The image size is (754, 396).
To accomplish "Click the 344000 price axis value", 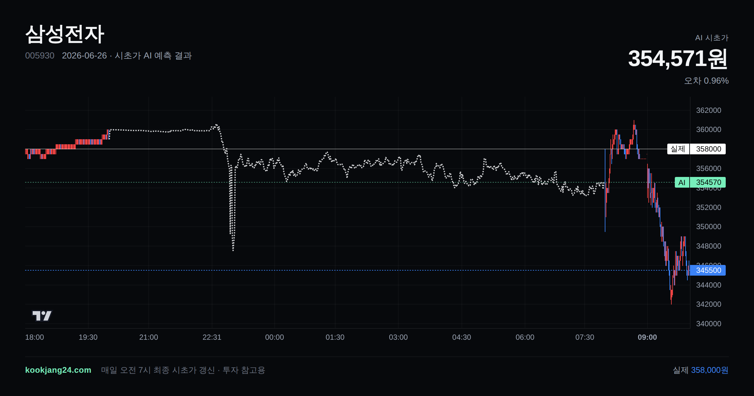I will click(x=708, y=285).
